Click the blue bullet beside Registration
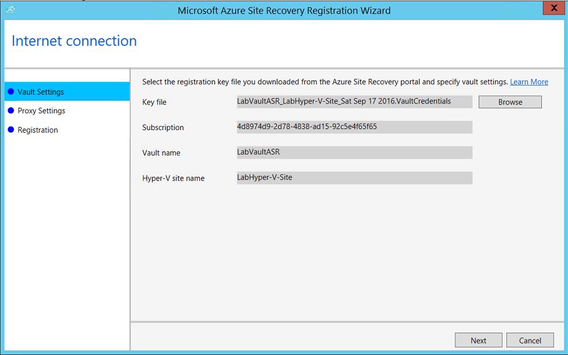Viewport: 568px width, 355px height. click(11, 130)
